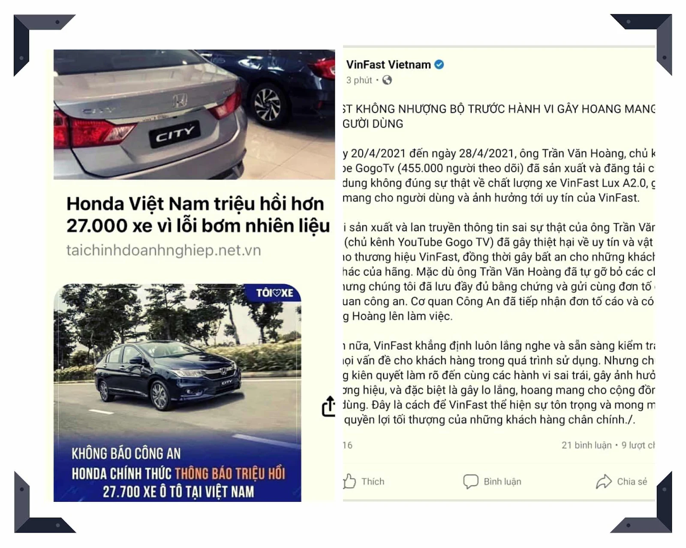
Task: Open the taichinhdoanhnghiep.net.vn source link
Action: tap(163, 250)
